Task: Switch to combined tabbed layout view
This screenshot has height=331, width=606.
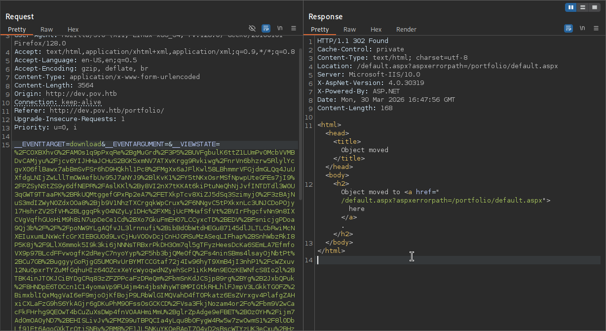Action: pyautogui.click(x=595, y=7)
